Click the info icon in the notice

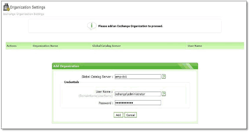pos(91,26)
